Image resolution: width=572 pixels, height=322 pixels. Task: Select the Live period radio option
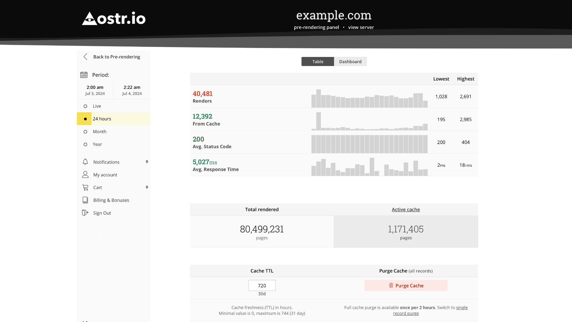(86, 106)
